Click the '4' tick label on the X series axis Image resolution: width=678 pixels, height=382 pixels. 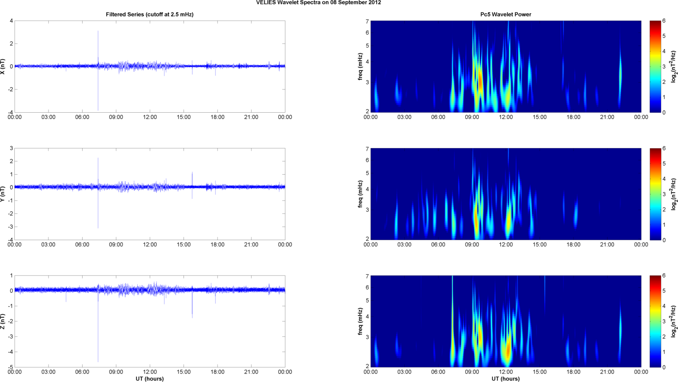(x=11, y=21)
